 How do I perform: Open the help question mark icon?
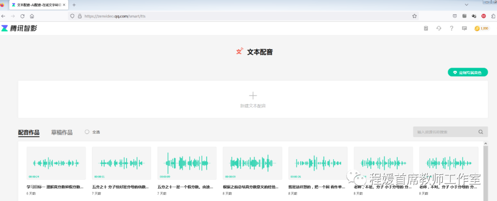click(x=452, y=28)
